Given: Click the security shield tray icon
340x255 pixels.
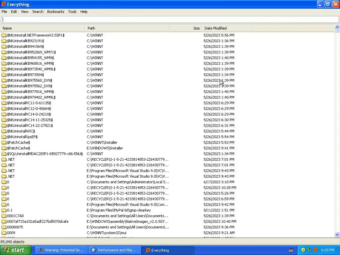Looking at the screenshot, I should [x=303, y=250].
